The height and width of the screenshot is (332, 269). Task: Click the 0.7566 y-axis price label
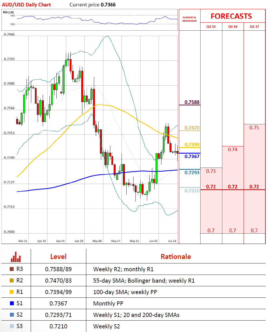tap(9, 108)
